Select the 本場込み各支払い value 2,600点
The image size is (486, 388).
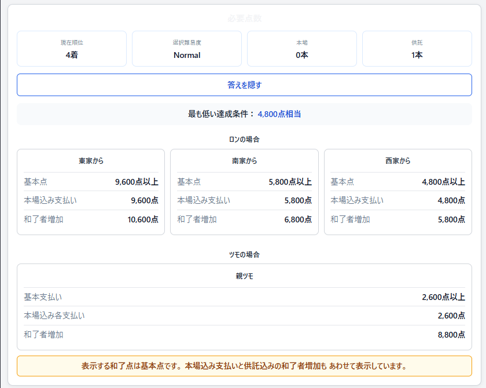click(x=451, y=316)
